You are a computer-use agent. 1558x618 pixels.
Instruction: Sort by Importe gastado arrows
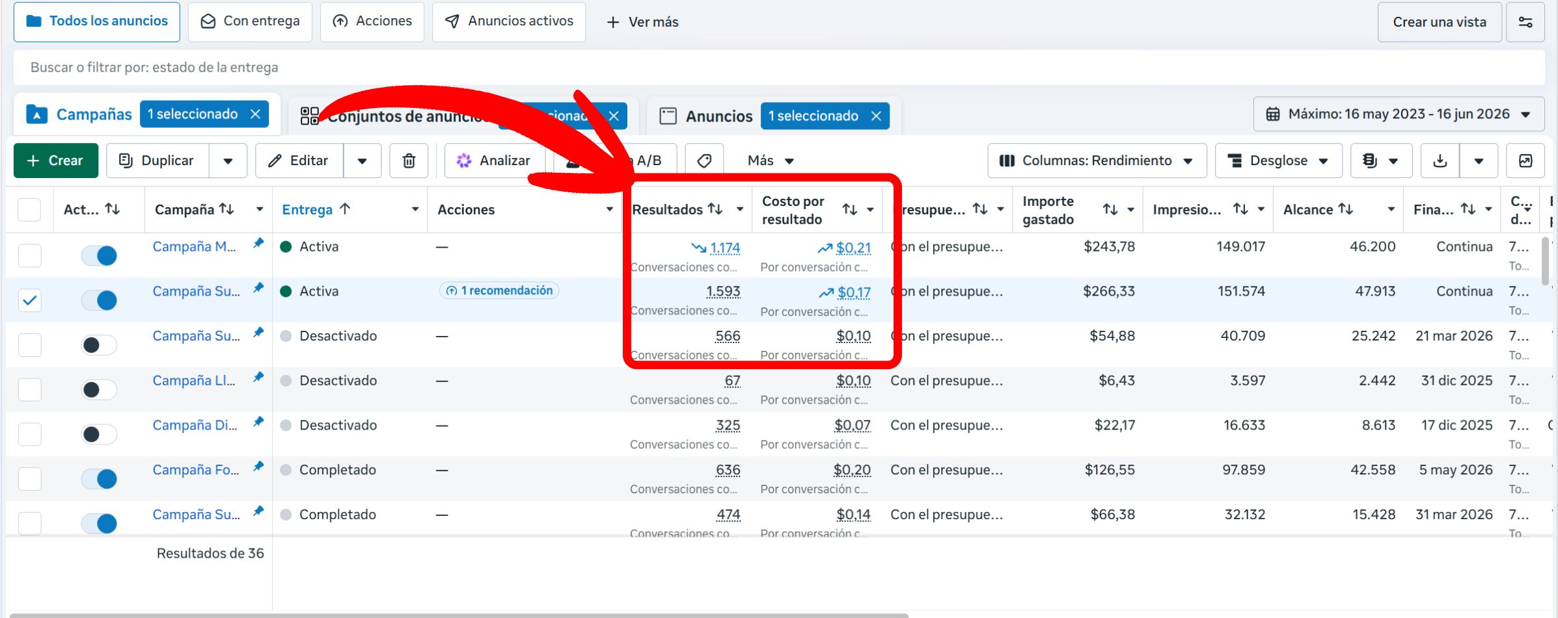click(1110, 209)
